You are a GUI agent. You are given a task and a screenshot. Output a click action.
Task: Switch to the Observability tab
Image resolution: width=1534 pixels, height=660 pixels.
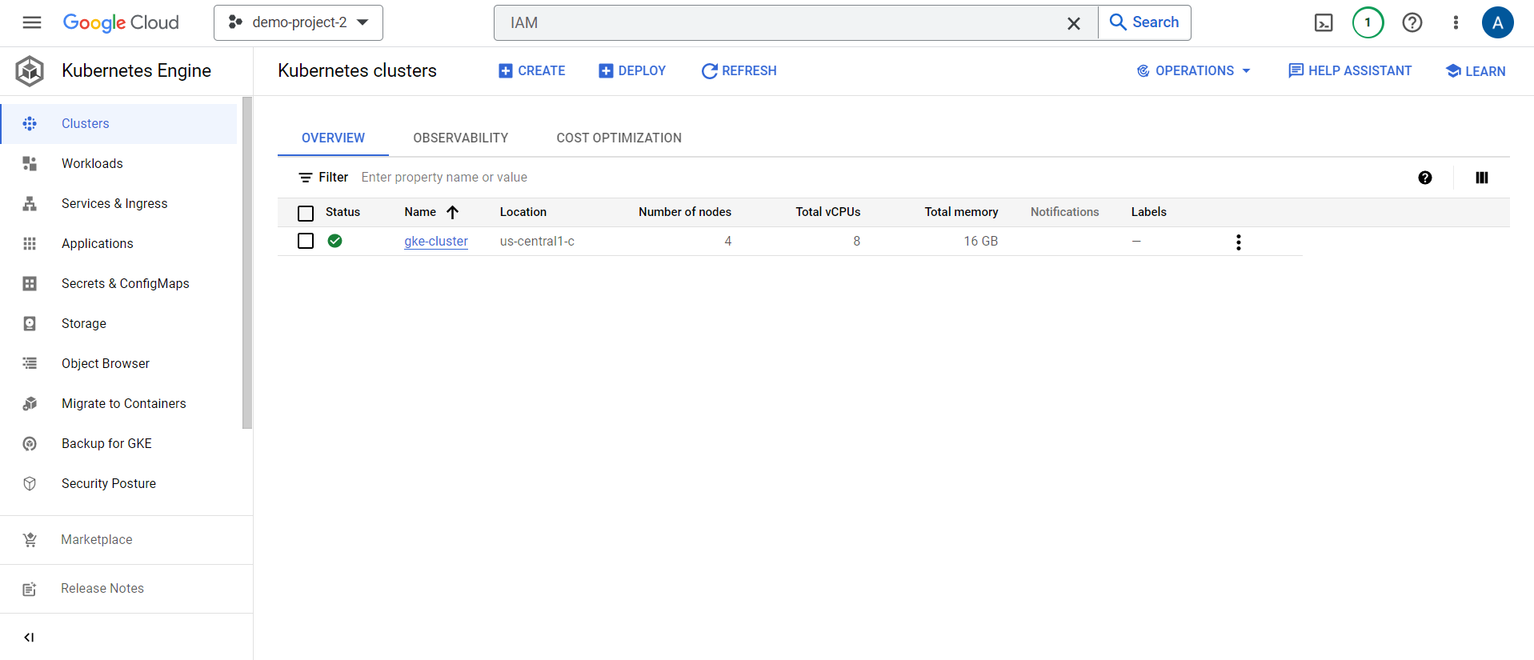pos(460,138)
